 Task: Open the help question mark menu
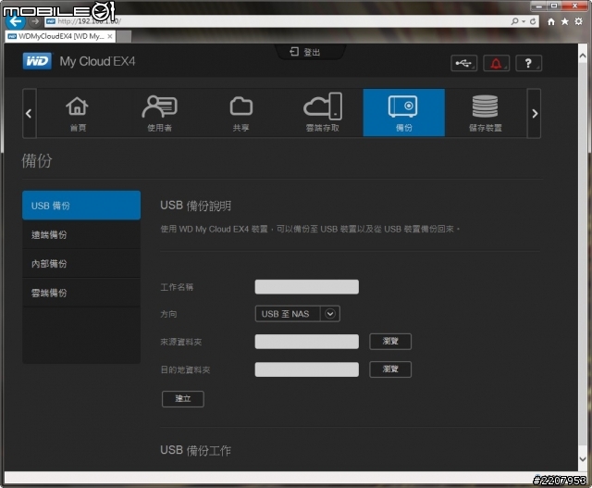(528, 63)
